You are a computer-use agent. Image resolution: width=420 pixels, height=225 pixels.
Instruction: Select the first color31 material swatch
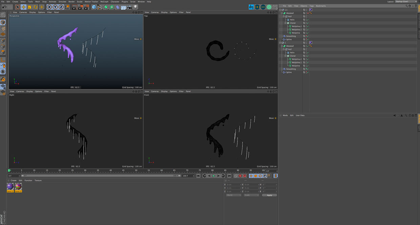[x=10, y=187]
